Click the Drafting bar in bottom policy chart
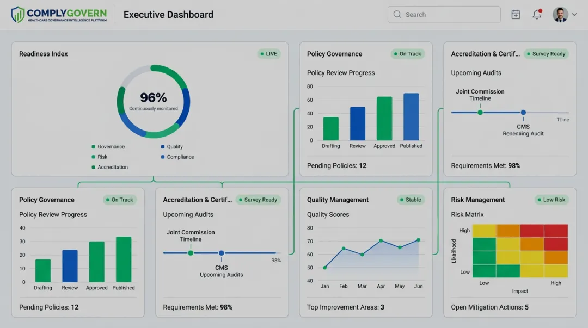 coord(43,270)
